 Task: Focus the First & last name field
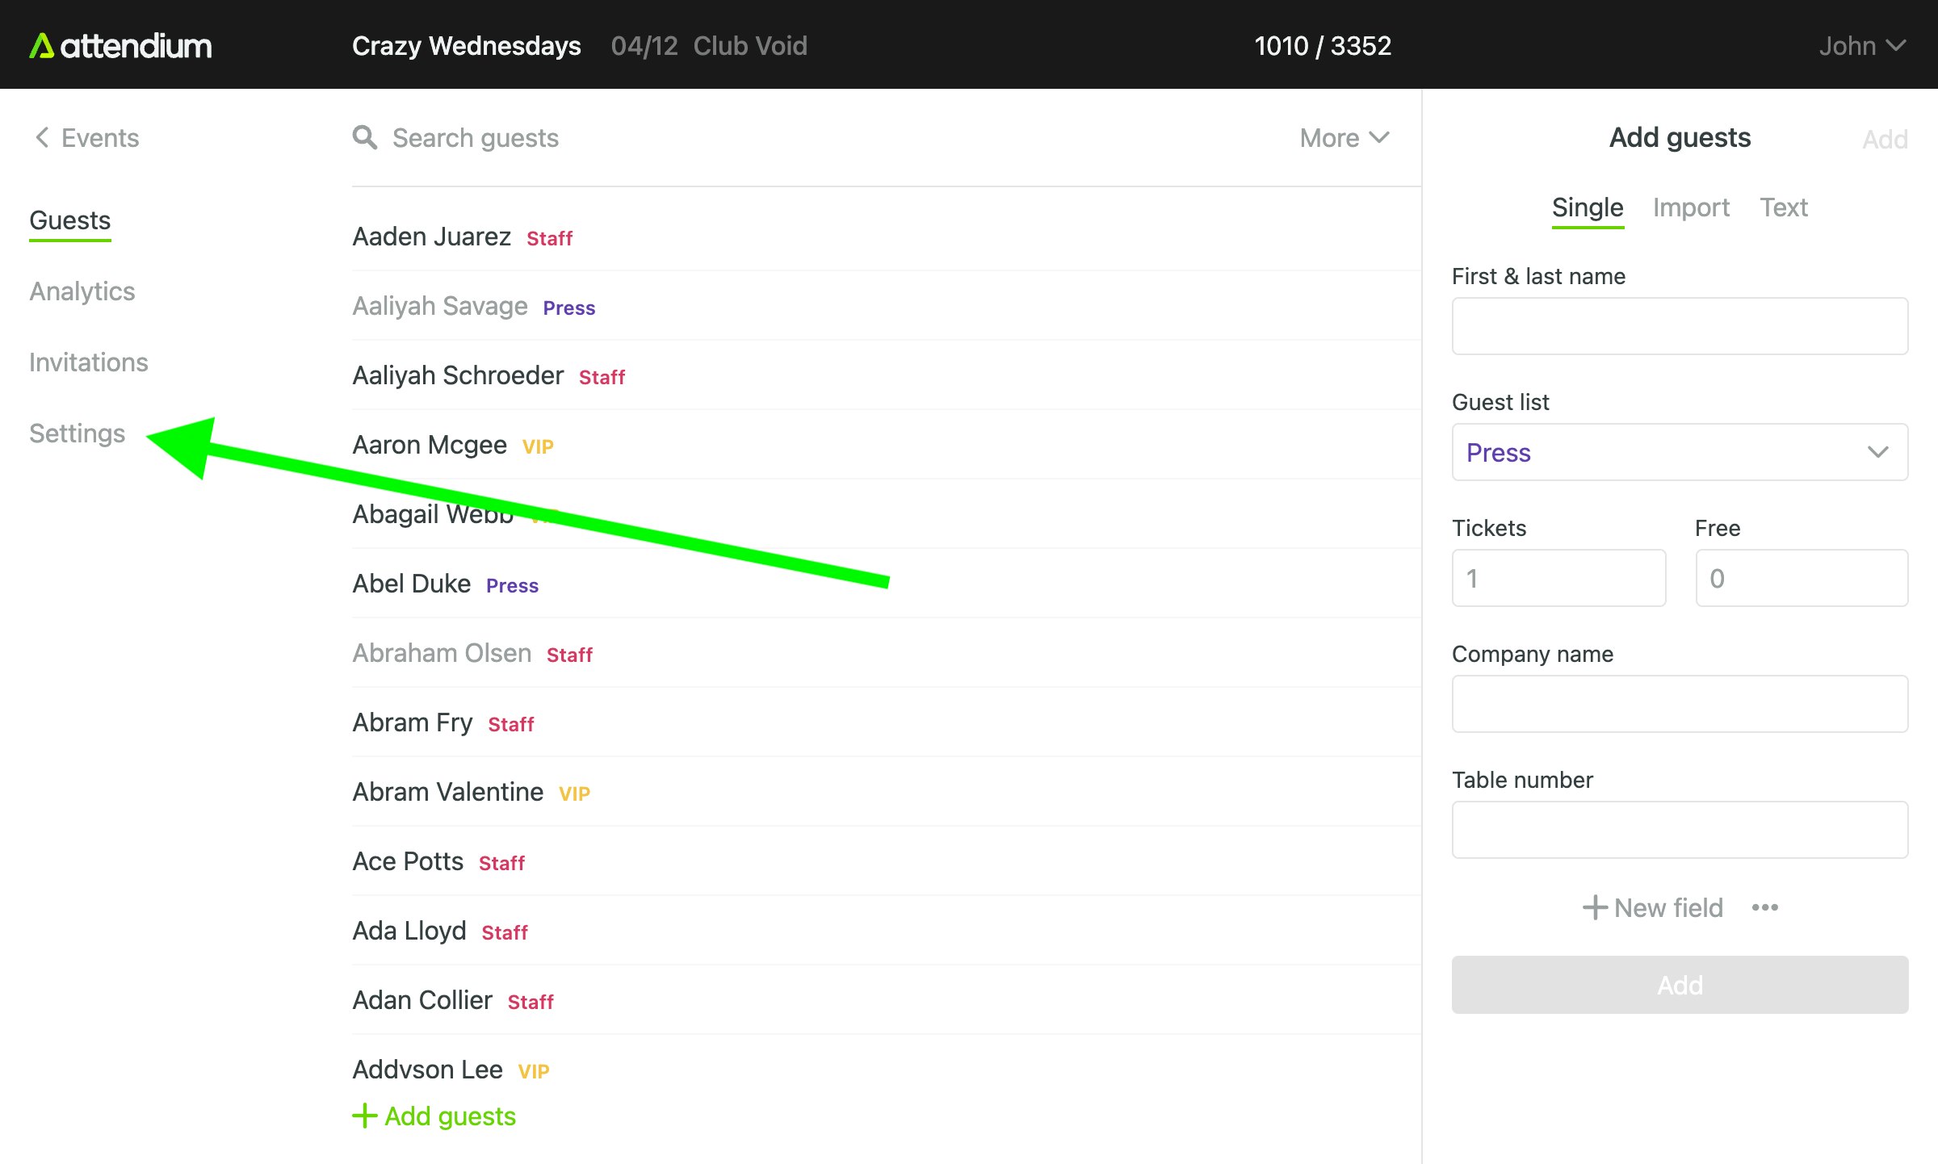pos(1680,326)
